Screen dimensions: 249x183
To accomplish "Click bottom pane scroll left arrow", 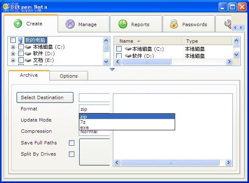I will (117, 163).
